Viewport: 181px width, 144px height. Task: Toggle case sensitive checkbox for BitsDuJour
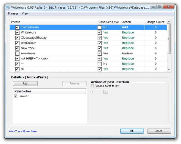[x=100, y=43]
